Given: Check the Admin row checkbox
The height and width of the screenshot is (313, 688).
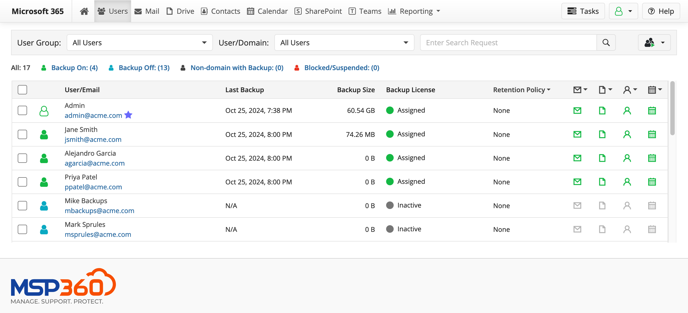Looking at the screenshot, I should point(22,110).
